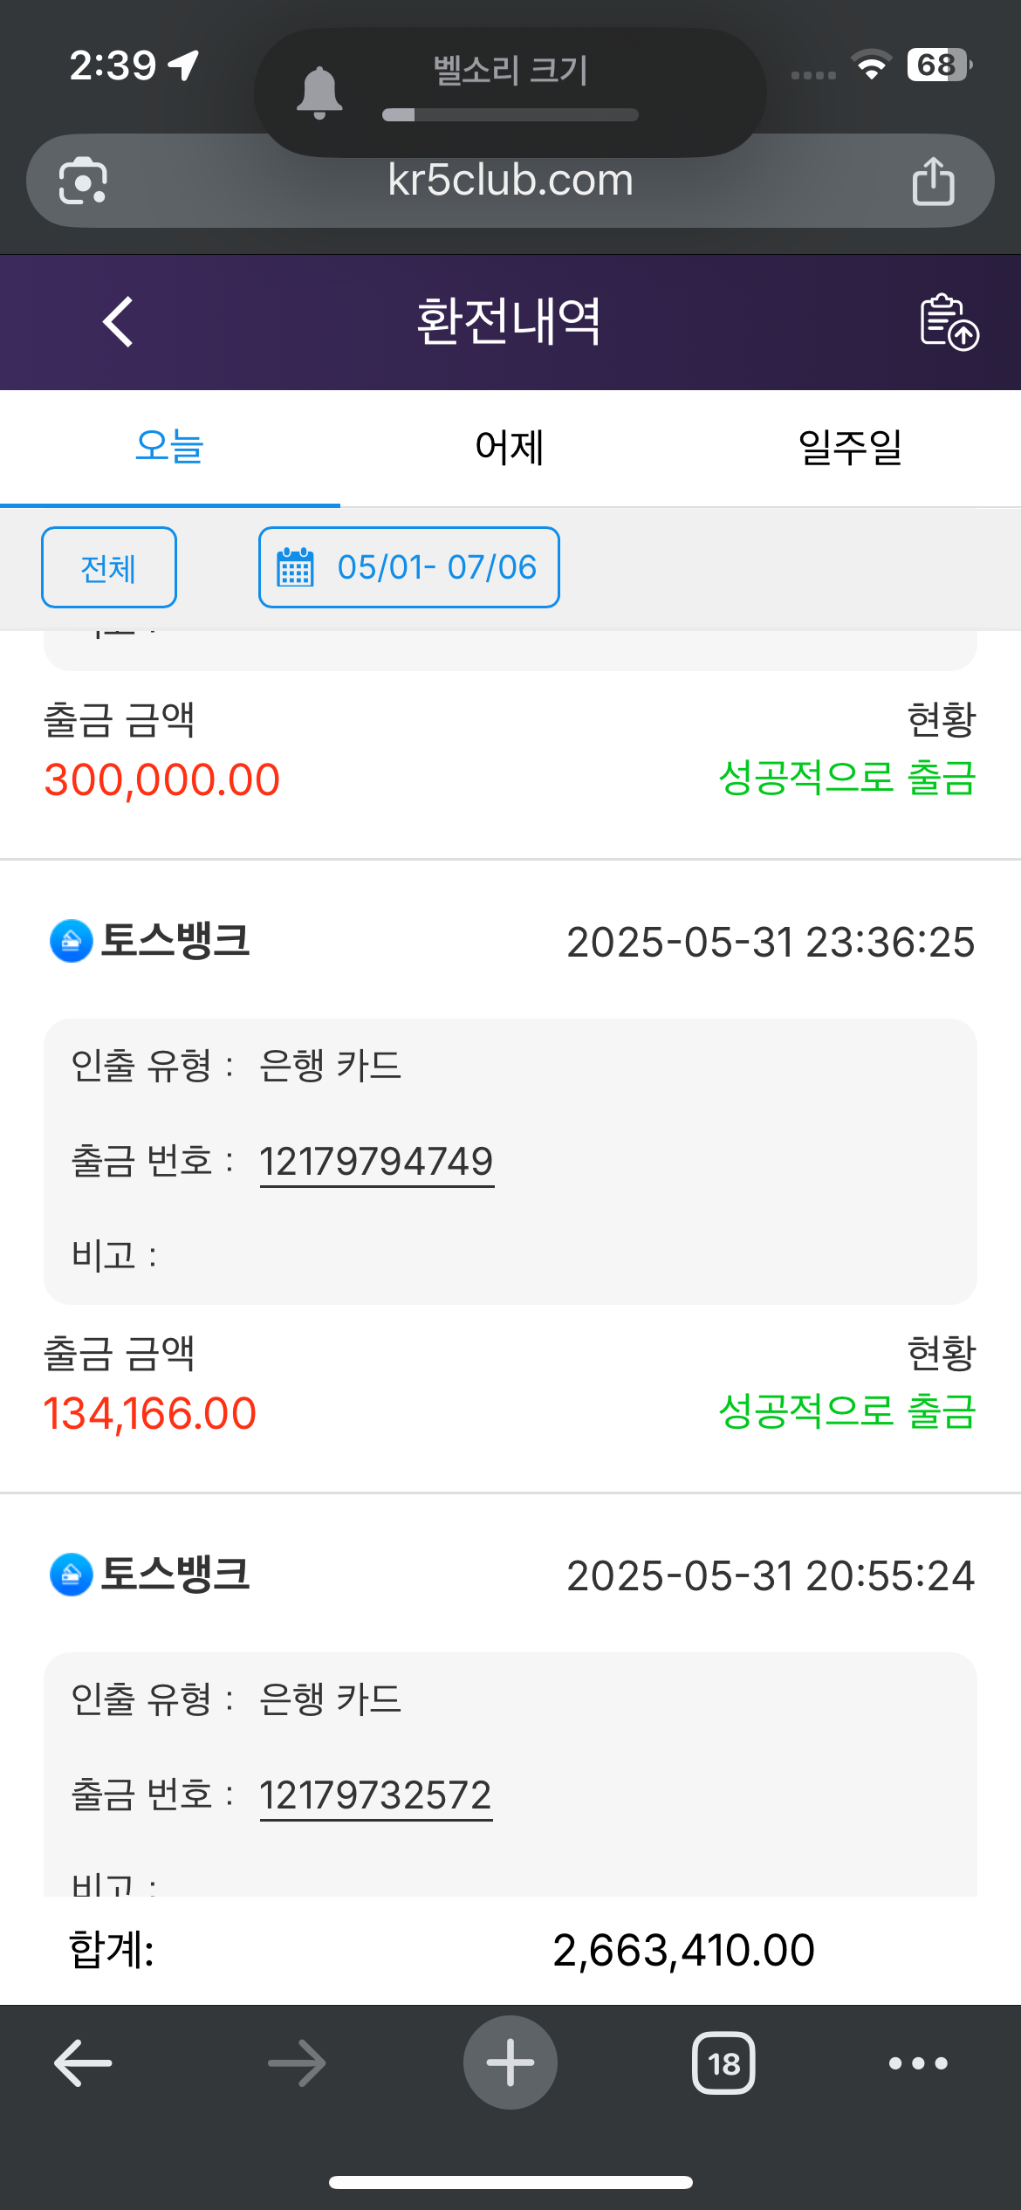Adjust the 벨소리 크기 volume slider
1021x2210 pixels.
(x=510, y=115)
